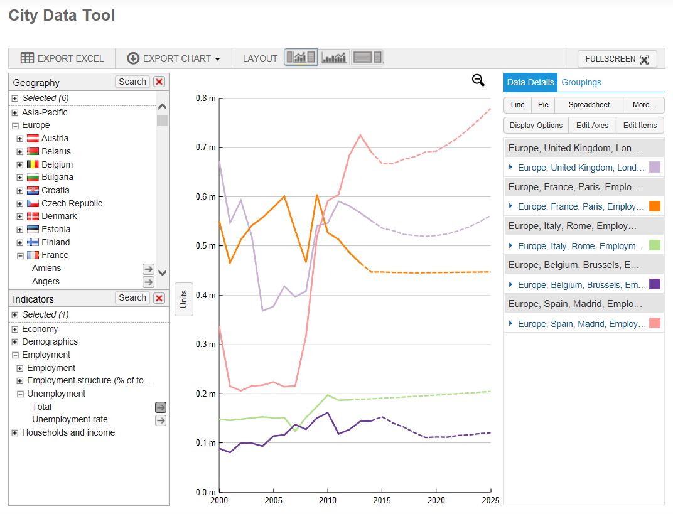Select the table layout icon

pyautogui.click(x=367, y=58)
